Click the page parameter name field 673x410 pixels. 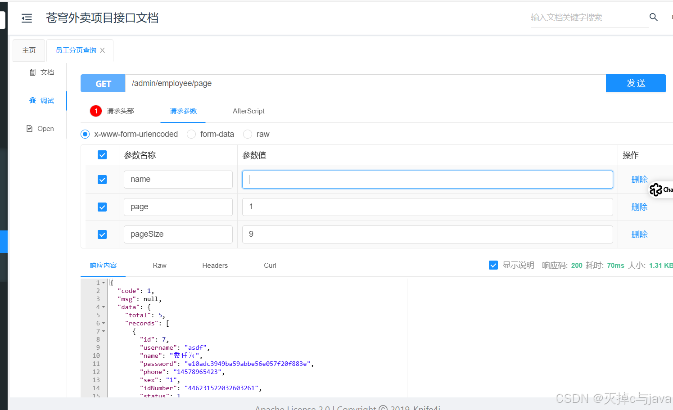pyautogui.click(x=178, y=207)
